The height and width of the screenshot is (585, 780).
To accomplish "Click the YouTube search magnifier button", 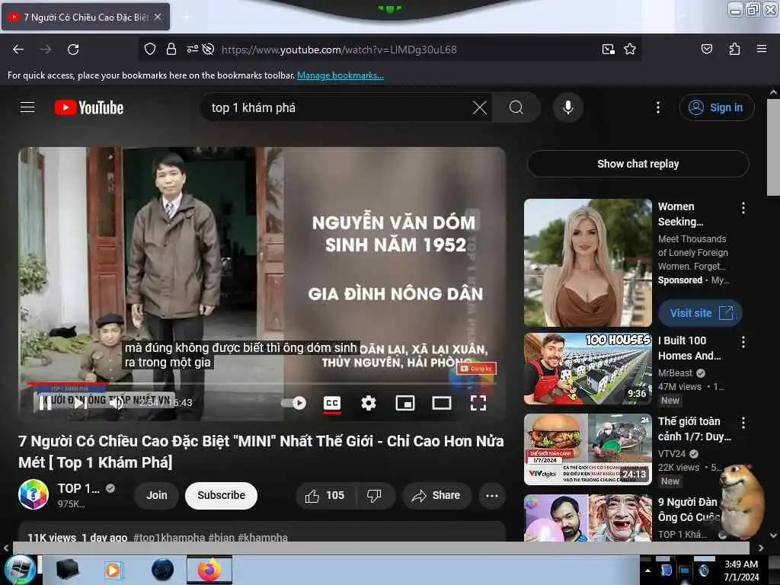I will [516, 107].
